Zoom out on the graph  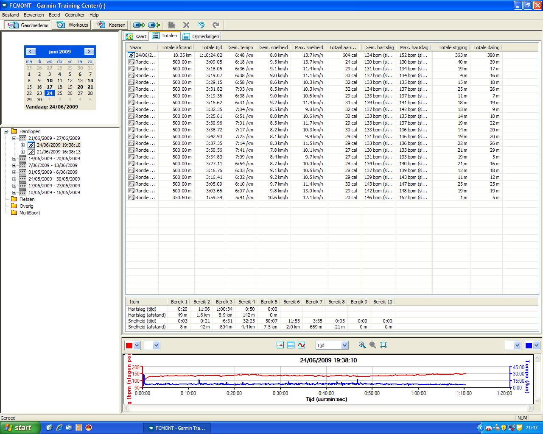(x=372, y=345)
